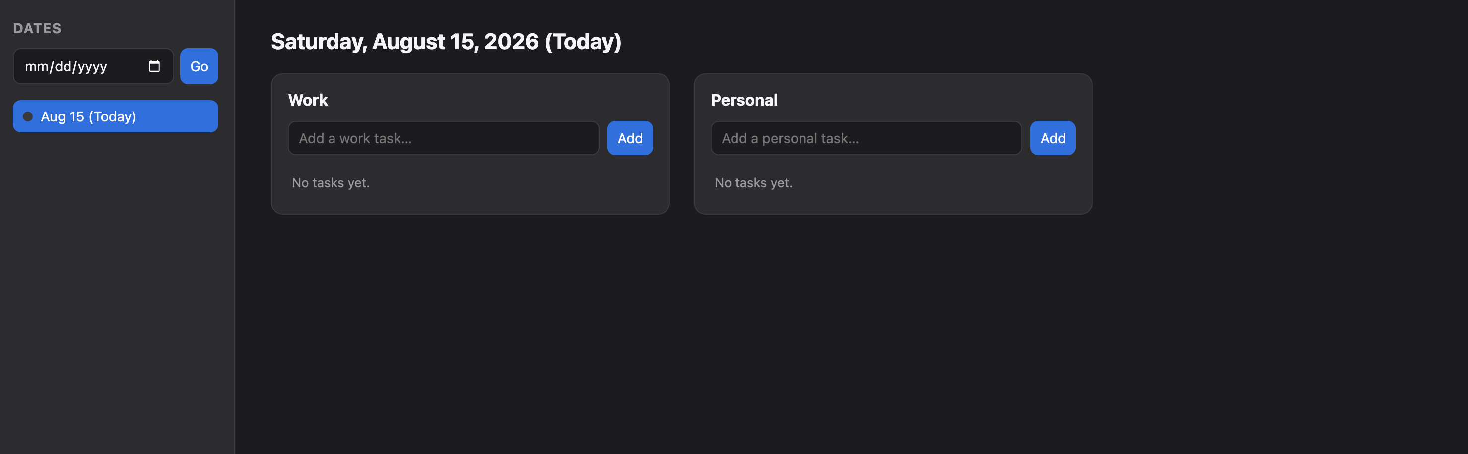
Task: Click No tasks yet text under Personal
Action: tap(753, 182)
